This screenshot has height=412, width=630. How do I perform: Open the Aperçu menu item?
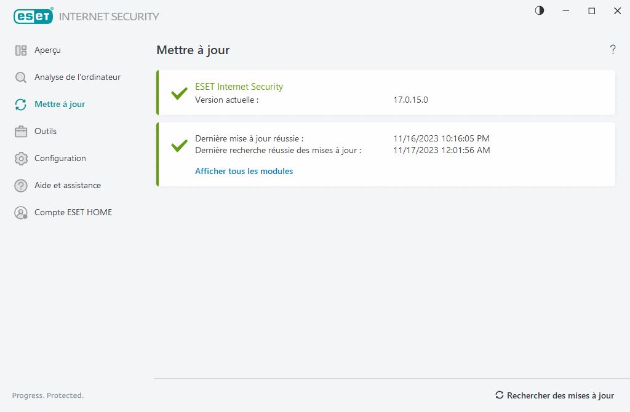pyautogui.click(x=47, y=50)
